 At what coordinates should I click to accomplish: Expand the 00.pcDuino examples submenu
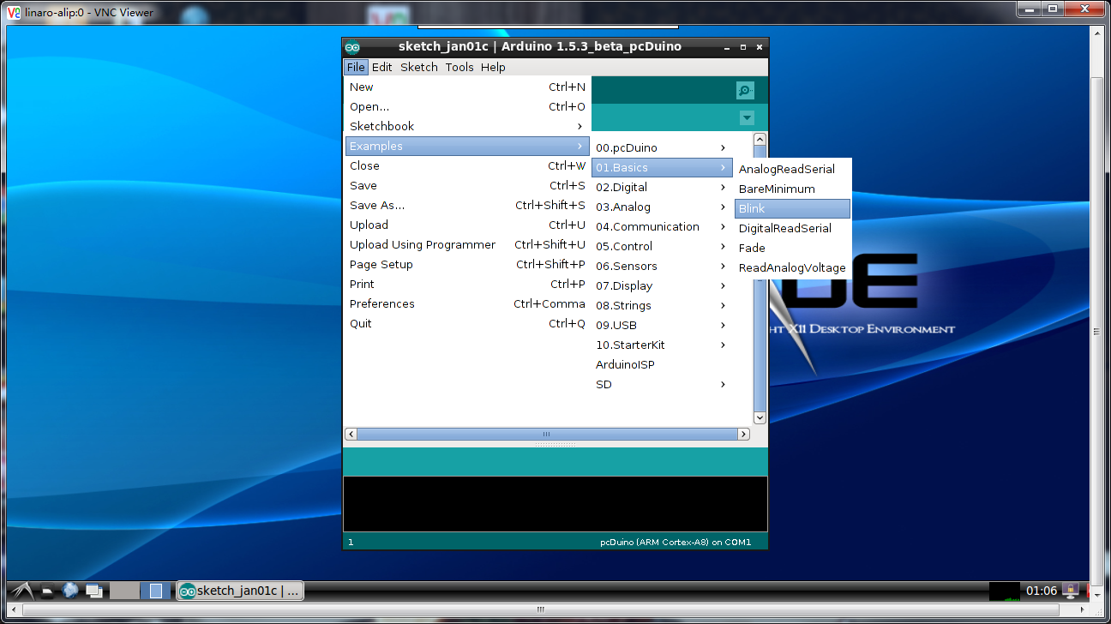click(x=662, y=147)
